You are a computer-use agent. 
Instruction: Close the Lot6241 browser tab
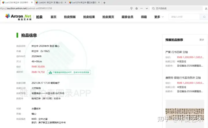click(65, 3)
